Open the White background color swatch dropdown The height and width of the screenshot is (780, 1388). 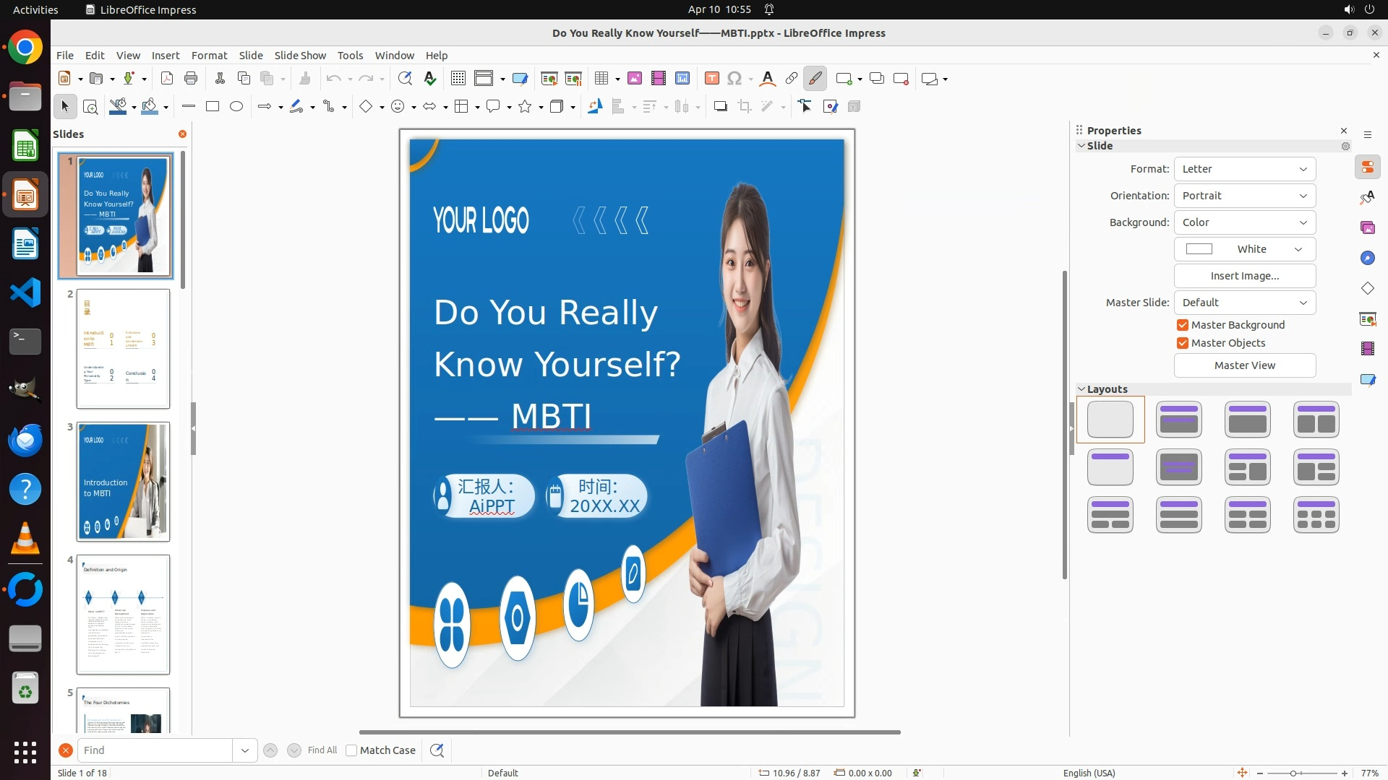[1244, 249]
